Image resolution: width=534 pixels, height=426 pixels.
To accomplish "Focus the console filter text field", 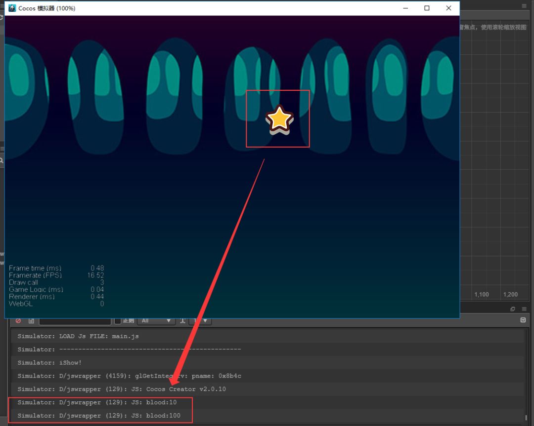I will click(x=75, y=321).
